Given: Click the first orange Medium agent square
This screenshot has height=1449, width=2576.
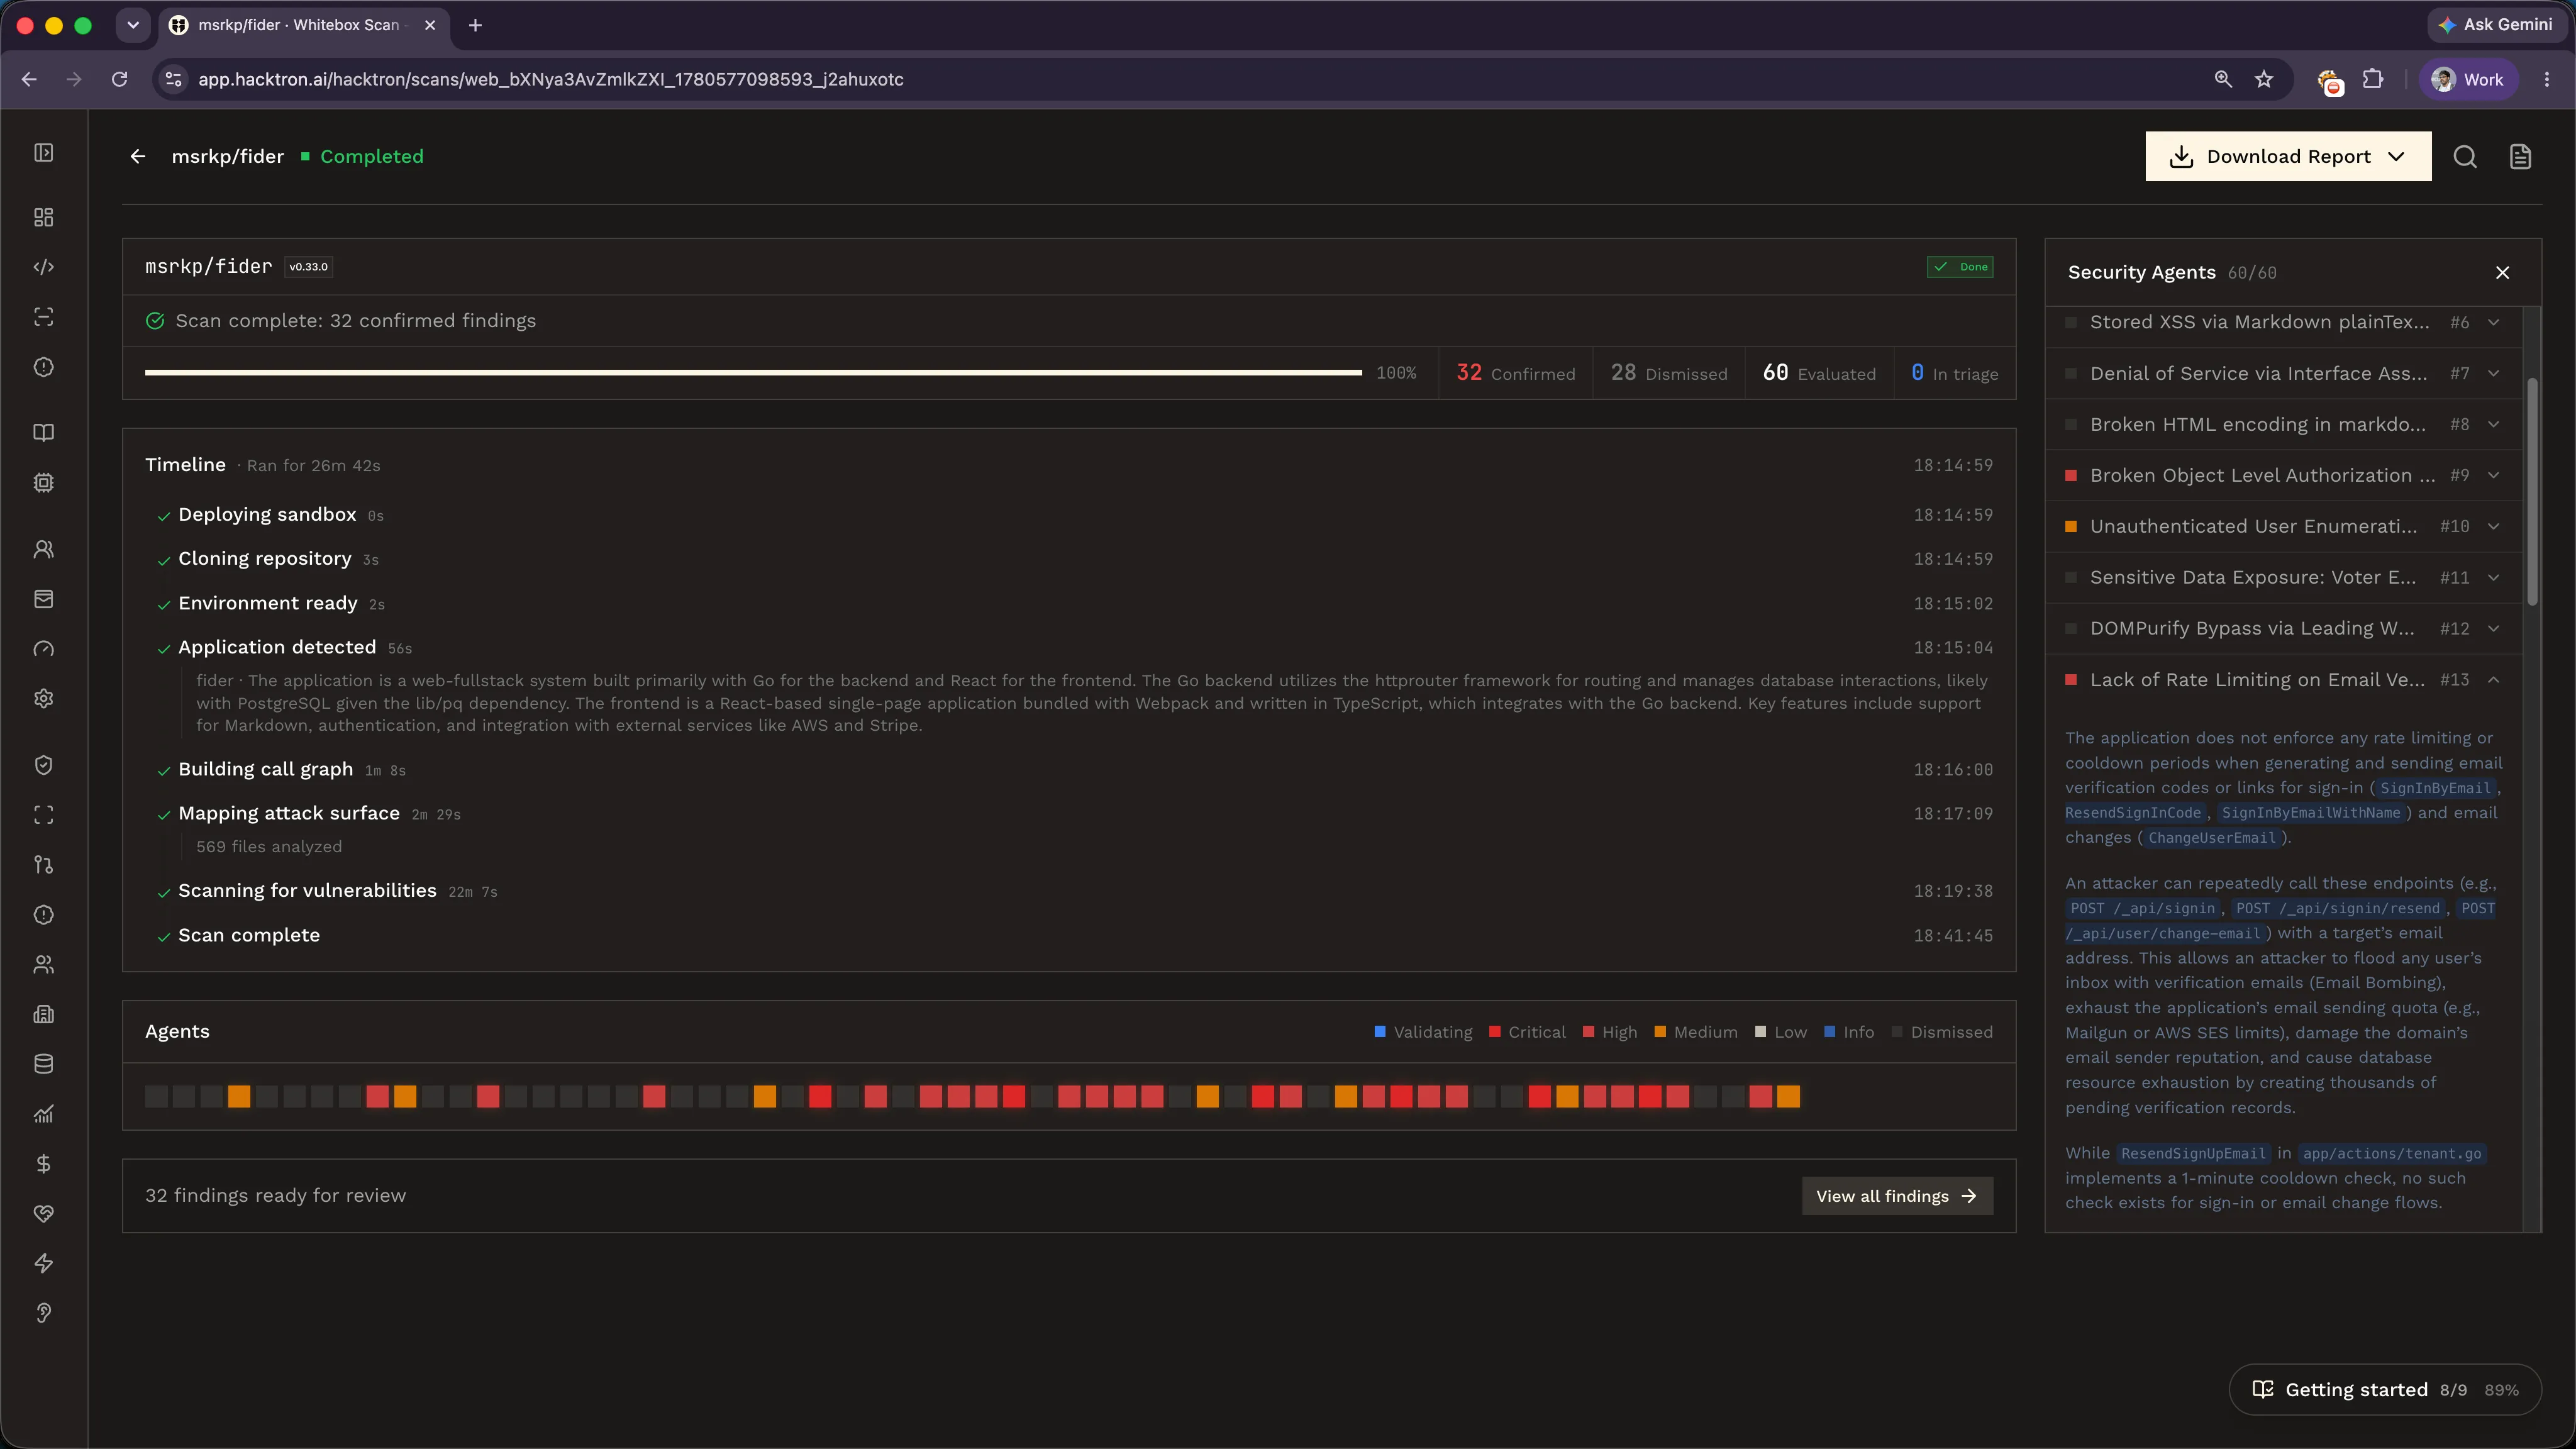Looking at the screenshot, I should click(x=239, y=1097).
